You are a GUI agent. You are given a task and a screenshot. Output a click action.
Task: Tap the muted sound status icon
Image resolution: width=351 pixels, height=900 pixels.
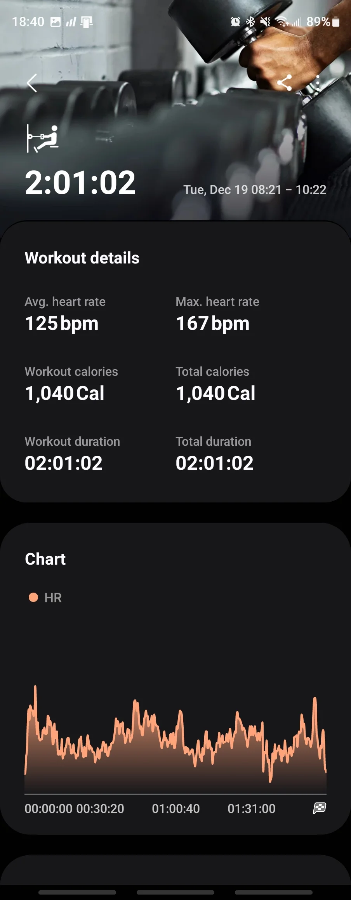(265, 22)
